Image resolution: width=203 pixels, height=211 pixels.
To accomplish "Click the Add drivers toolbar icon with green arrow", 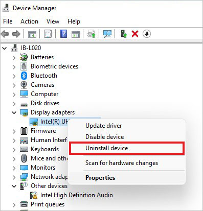I will tap(124, 34).
